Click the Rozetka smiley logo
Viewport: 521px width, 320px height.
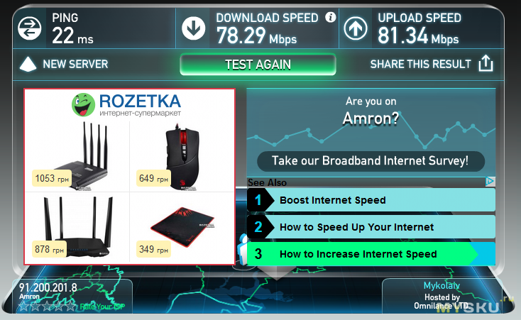(83, 105)
